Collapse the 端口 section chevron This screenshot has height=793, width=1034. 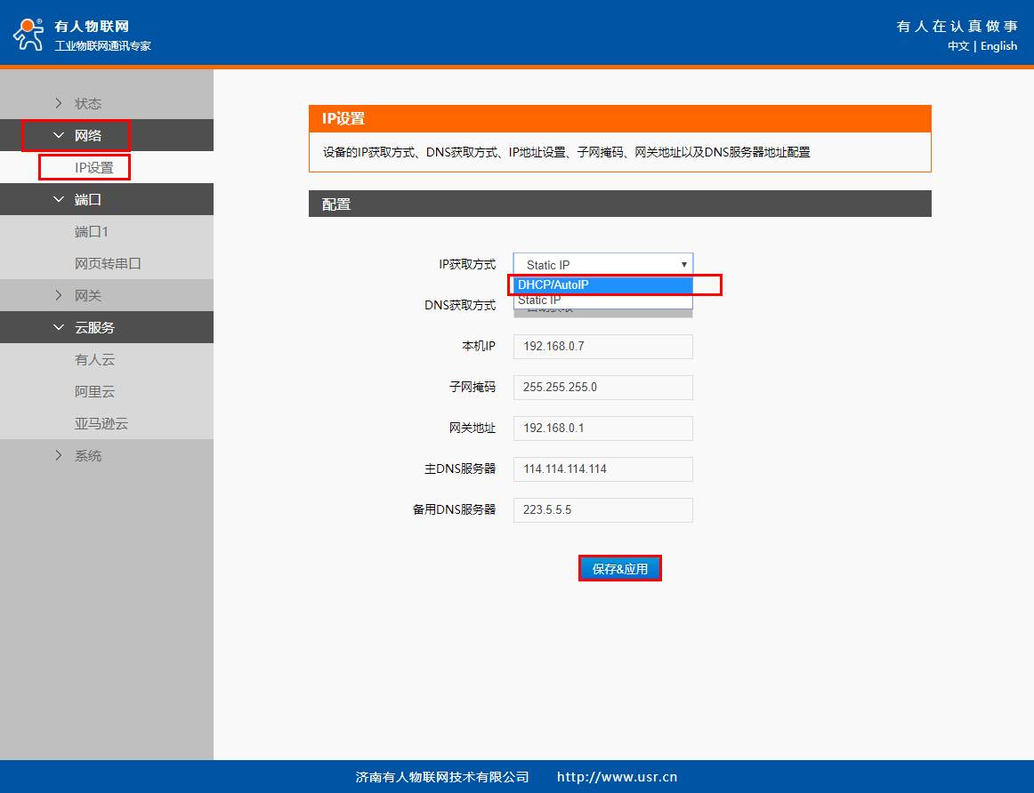pos(59,199)
